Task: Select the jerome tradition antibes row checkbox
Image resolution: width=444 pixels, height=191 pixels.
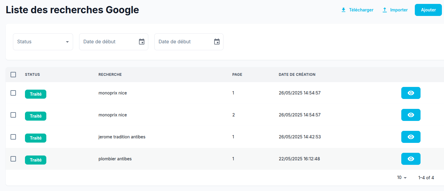Action: pyautogui.click(x=13, y=137)
